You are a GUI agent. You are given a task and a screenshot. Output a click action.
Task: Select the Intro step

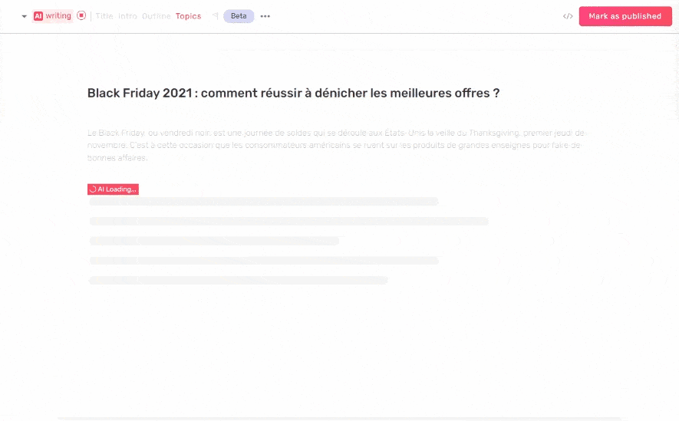[x=127, y=16]
